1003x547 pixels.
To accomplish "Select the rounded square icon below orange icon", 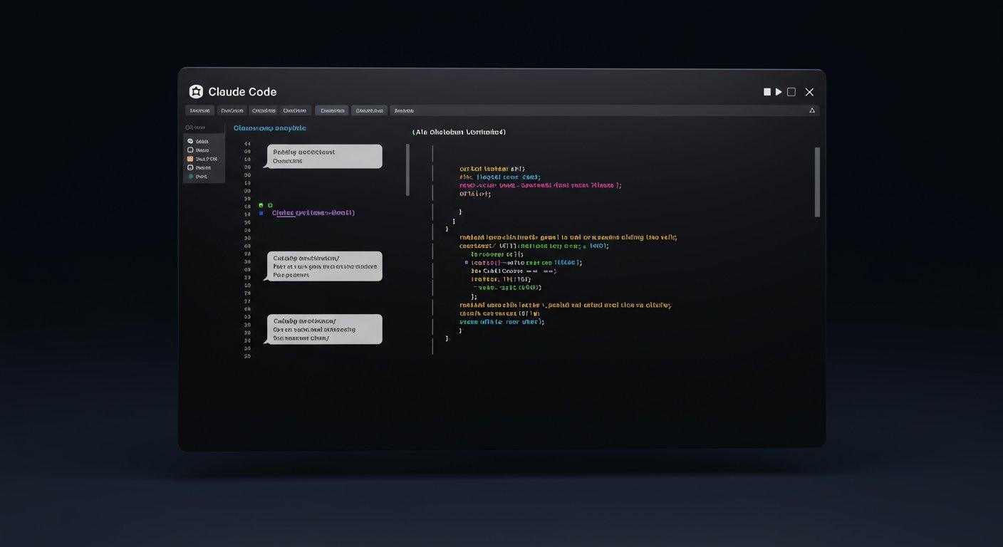I will [x=190, y=167].
